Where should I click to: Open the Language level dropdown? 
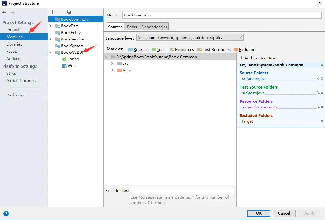pos(190,38)
